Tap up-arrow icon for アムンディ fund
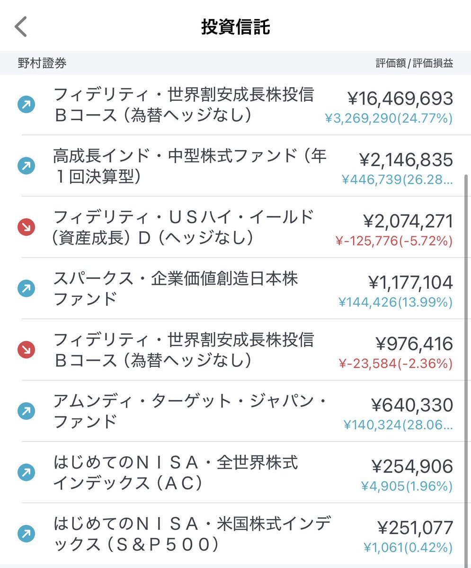 click(x=27, y=411)
